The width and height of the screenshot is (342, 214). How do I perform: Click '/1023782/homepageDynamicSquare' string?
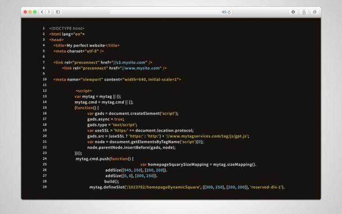click(x=163, y=187)
